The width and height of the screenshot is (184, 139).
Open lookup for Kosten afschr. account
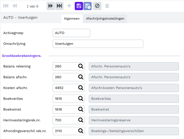[81, 88]
